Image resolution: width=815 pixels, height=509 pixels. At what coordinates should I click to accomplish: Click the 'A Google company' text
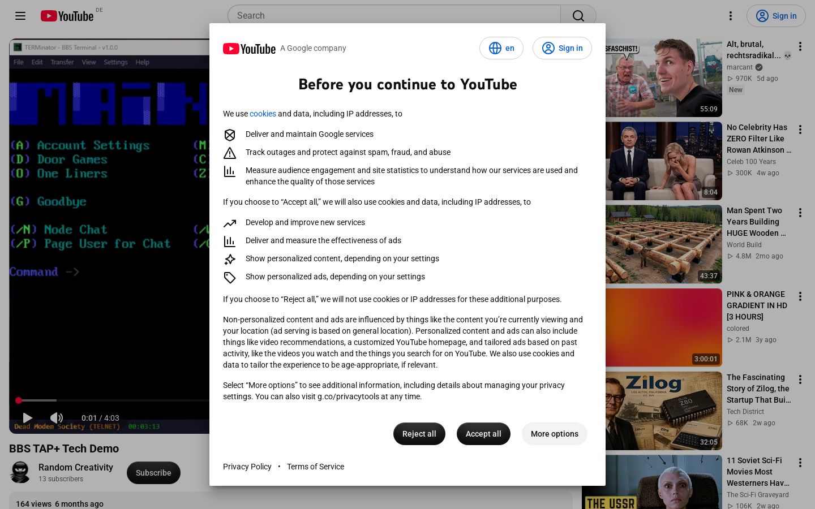click(x=313, y=48)
